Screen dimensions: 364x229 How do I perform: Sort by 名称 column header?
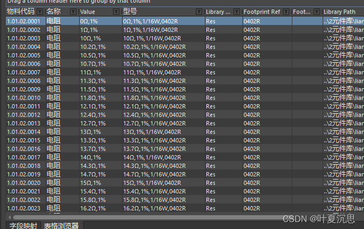pyautogui.click(x=54, y=11)
